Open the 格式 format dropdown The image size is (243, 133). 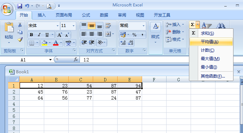click(x=175, y=39)
